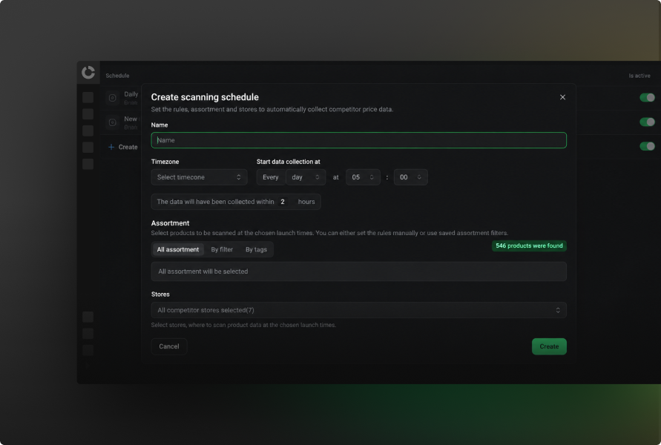Viewport: 661px width, 445px height.
Task: Click the Every label in frequency selector
Action: (271, 177)
